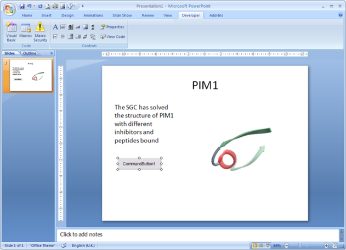Click the Properties button
The width and height of the screenshot is (346, 250).
[x=112, y=27]
